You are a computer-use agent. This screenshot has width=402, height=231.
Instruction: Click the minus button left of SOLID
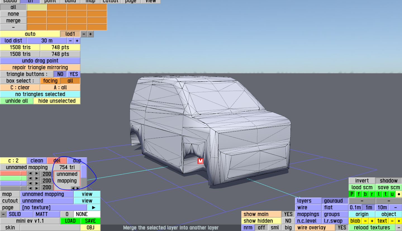[x=3, y=214]
